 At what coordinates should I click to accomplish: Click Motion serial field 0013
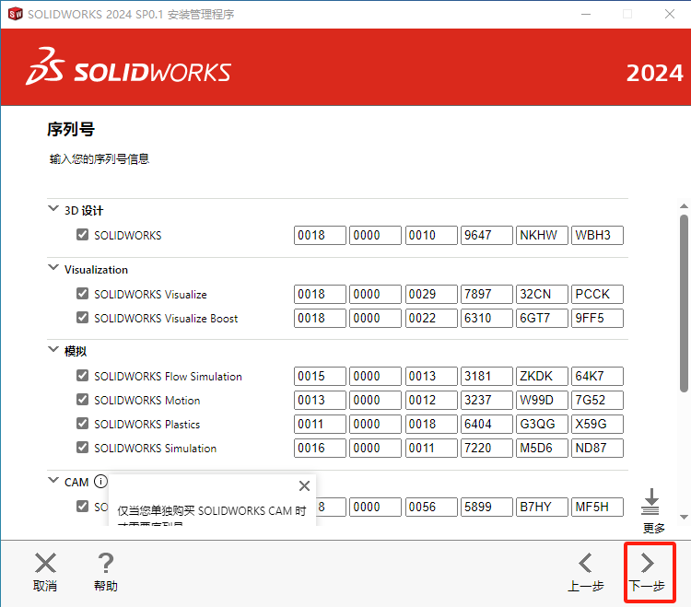pos(320,400)
